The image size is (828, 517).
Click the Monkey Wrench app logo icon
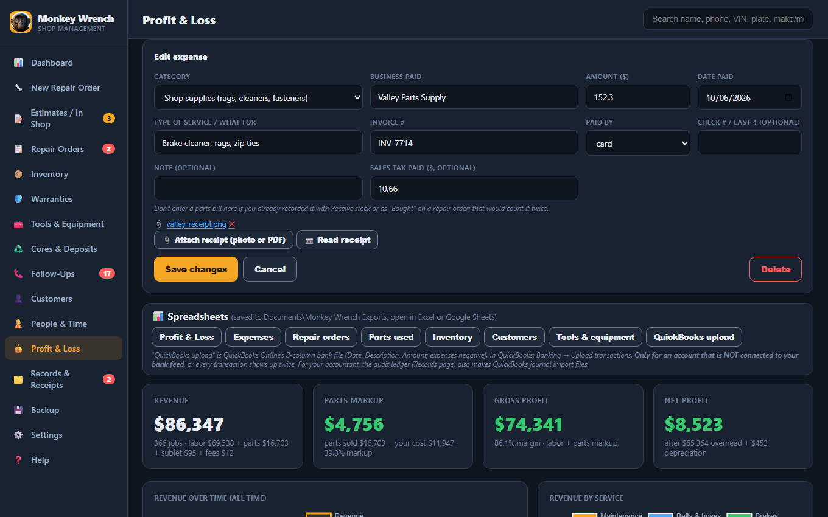click(x=21, y=22)
